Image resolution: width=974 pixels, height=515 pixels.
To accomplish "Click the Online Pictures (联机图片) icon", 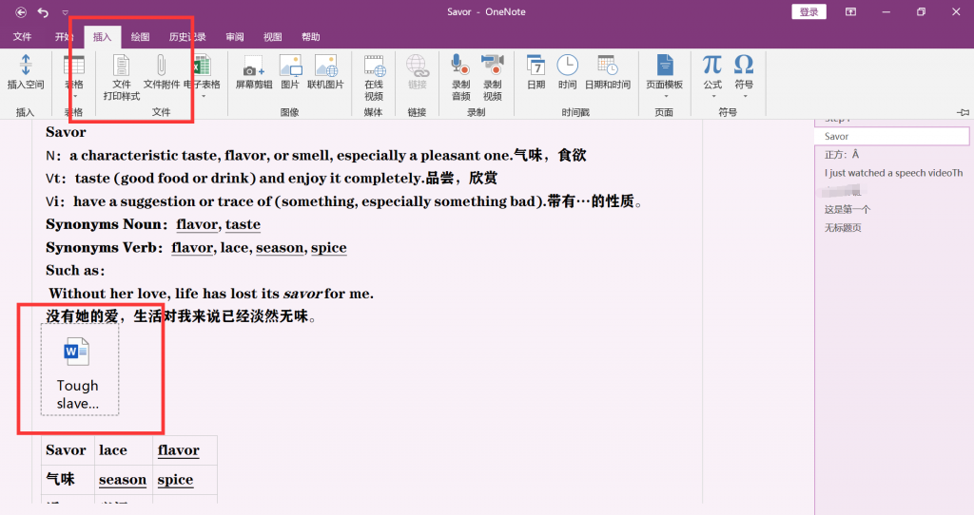I will tap(325, 66).
